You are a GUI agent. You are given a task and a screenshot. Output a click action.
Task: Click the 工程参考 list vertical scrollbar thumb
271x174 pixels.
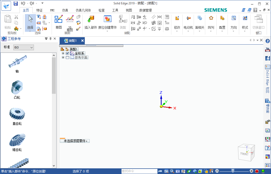(x=54, y=76)
